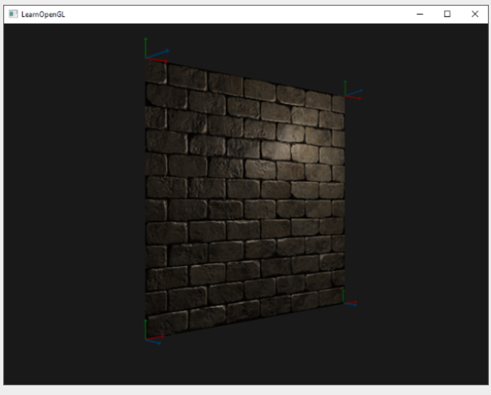Viewport: 491px width, 395px height.
Task: Click the red arrow of the top-left axis gizmo
Action: click(x=166, y=60)
